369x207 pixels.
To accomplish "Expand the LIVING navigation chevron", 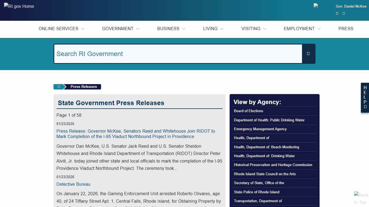I will tap(222, 29).
